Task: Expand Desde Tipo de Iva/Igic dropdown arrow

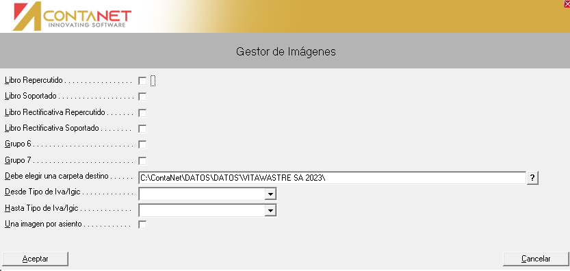Action: [x=270, y=194]
